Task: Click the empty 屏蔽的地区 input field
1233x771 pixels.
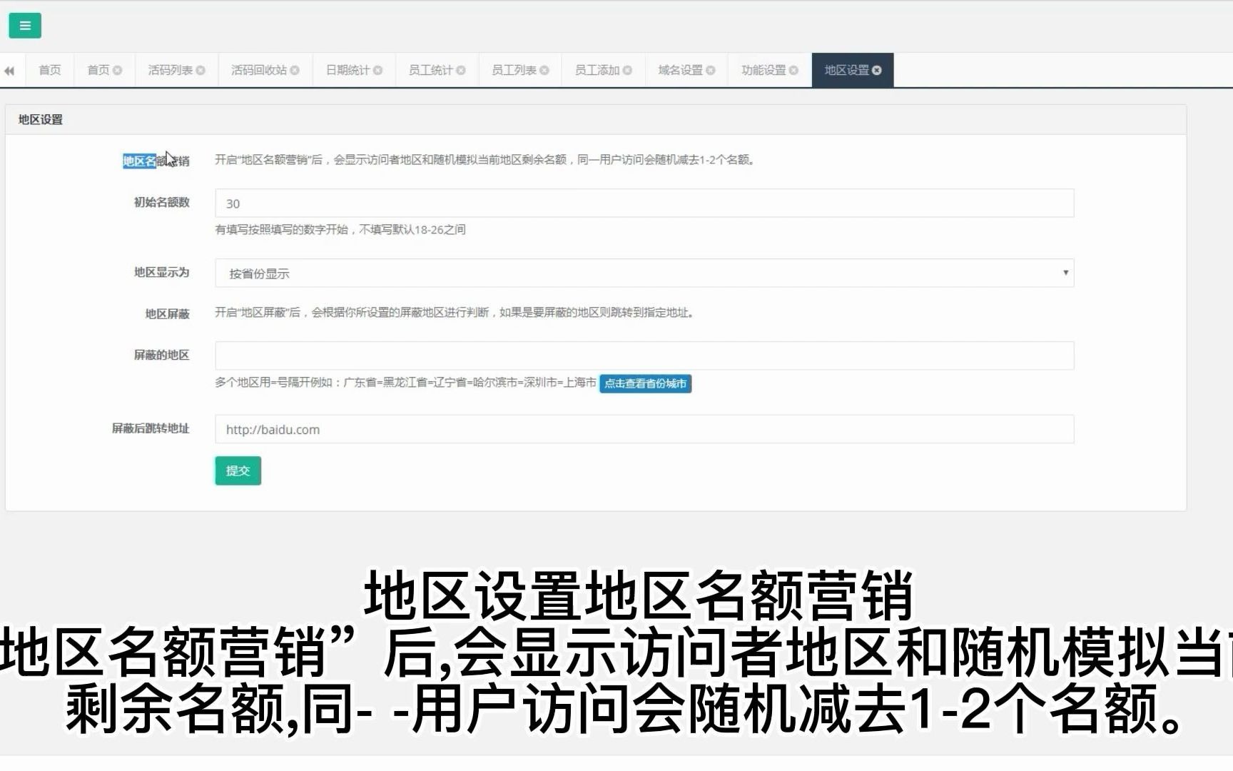Action: [644, 356]
